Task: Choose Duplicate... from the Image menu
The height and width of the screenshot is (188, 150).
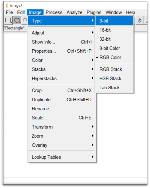Action: point(43,100)
